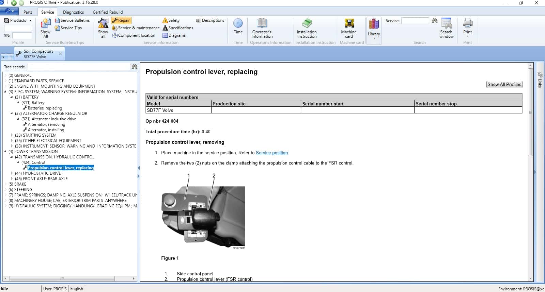Select Service & maintenance filter
Image resolution: width=545 pixels, height=292 pixels.
136,28
